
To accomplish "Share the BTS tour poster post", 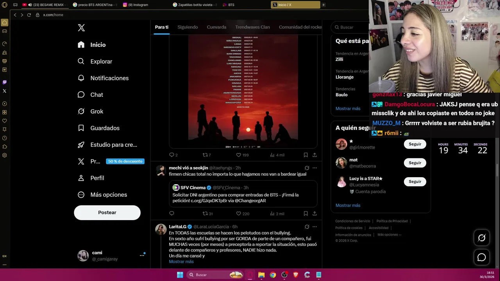I will (314, 155).
